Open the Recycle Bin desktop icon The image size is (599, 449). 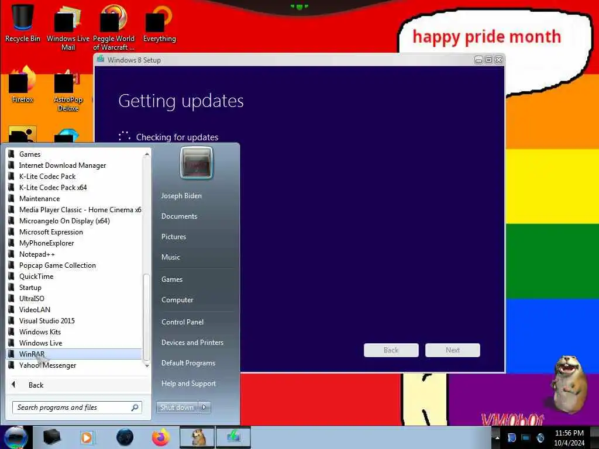tap(22, 23)
